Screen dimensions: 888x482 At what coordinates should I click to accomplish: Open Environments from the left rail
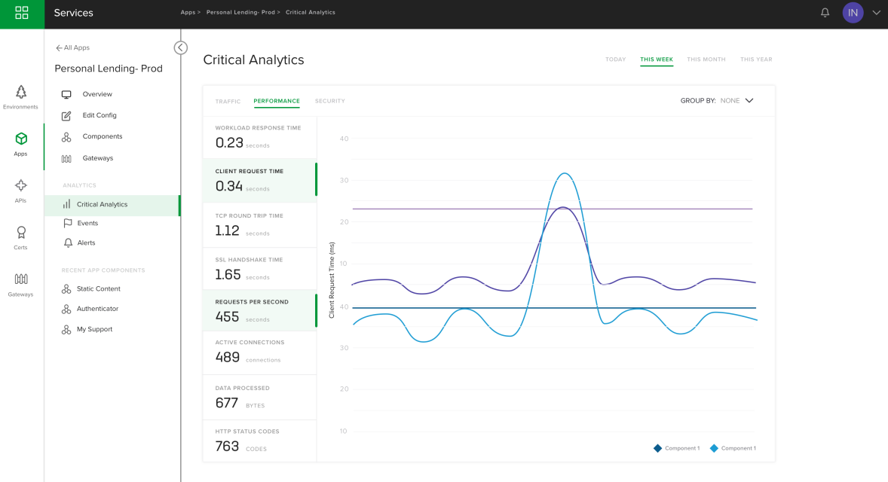point(21,97)
